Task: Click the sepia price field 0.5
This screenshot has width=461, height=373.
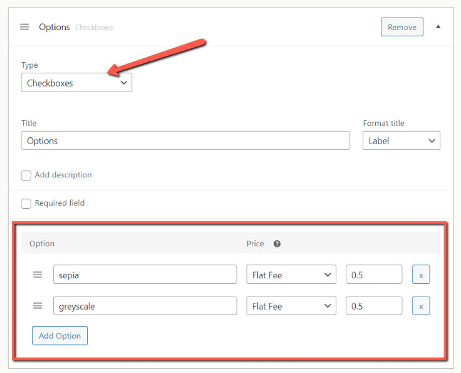Action: pos(374,275)
